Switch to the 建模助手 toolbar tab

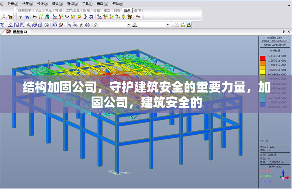click(x=25, y=11)
